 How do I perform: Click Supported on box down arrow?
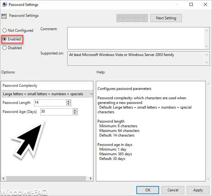[x=206, y=62]
